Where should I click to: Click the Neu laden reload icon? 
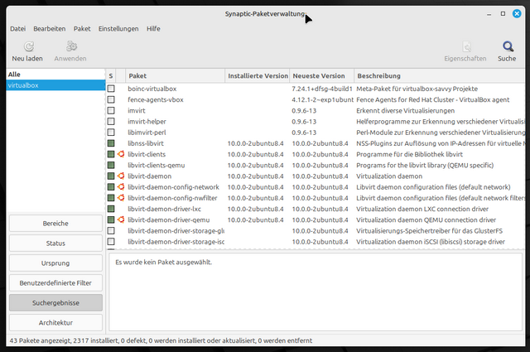[29, 46]
